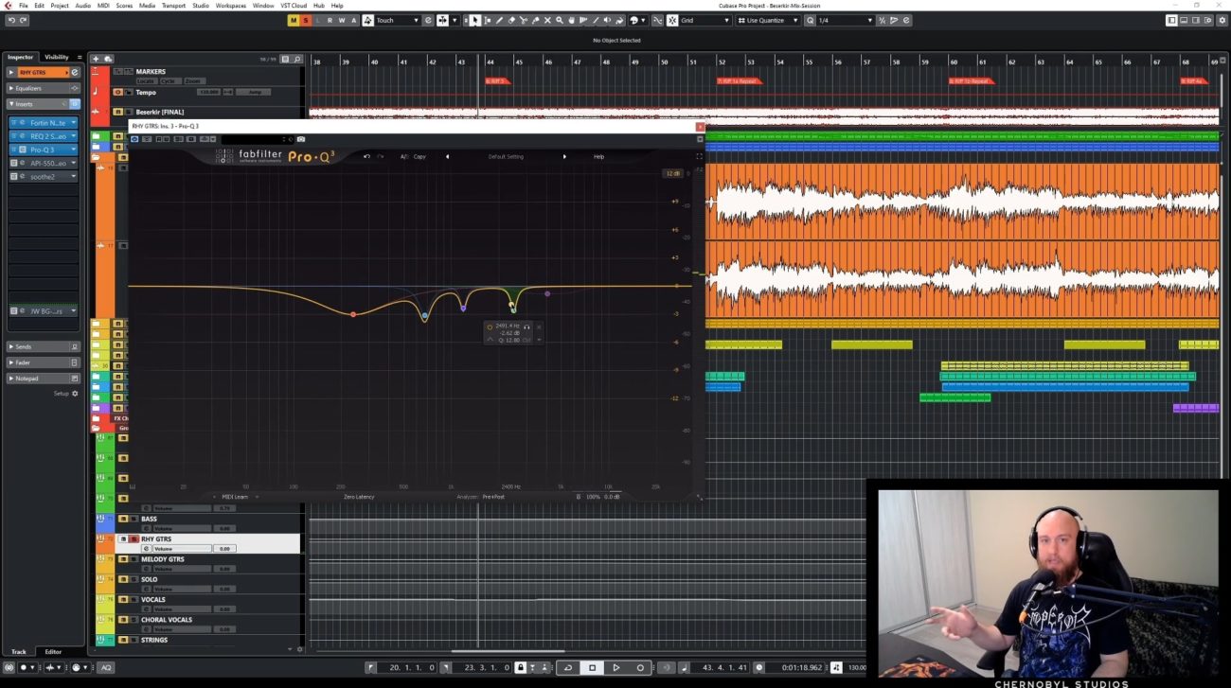The height and width of the screenshot is (688, 1231).
Task: Click the Add Track plus icon
Action: pyautogui.click(x=96, y=59)
